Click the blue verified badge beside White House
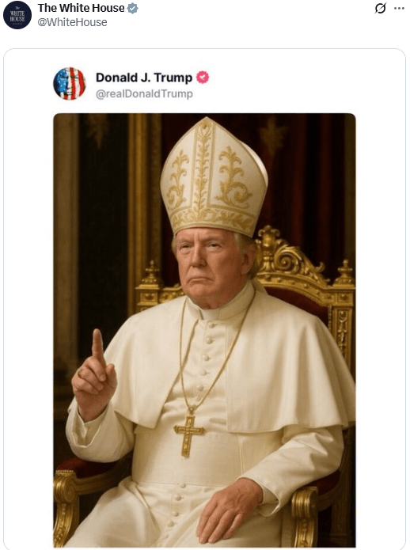Image resolution: width=410 pixels, height=550 pixels. [132, 8]
